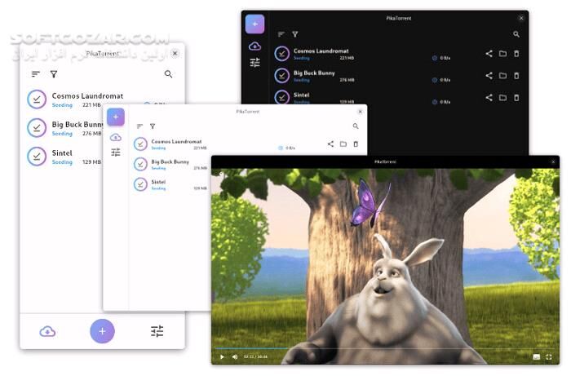Open folder for Big Buck Bunny in dark window
This screenshot has height=376, width=571.
(502, 76)
